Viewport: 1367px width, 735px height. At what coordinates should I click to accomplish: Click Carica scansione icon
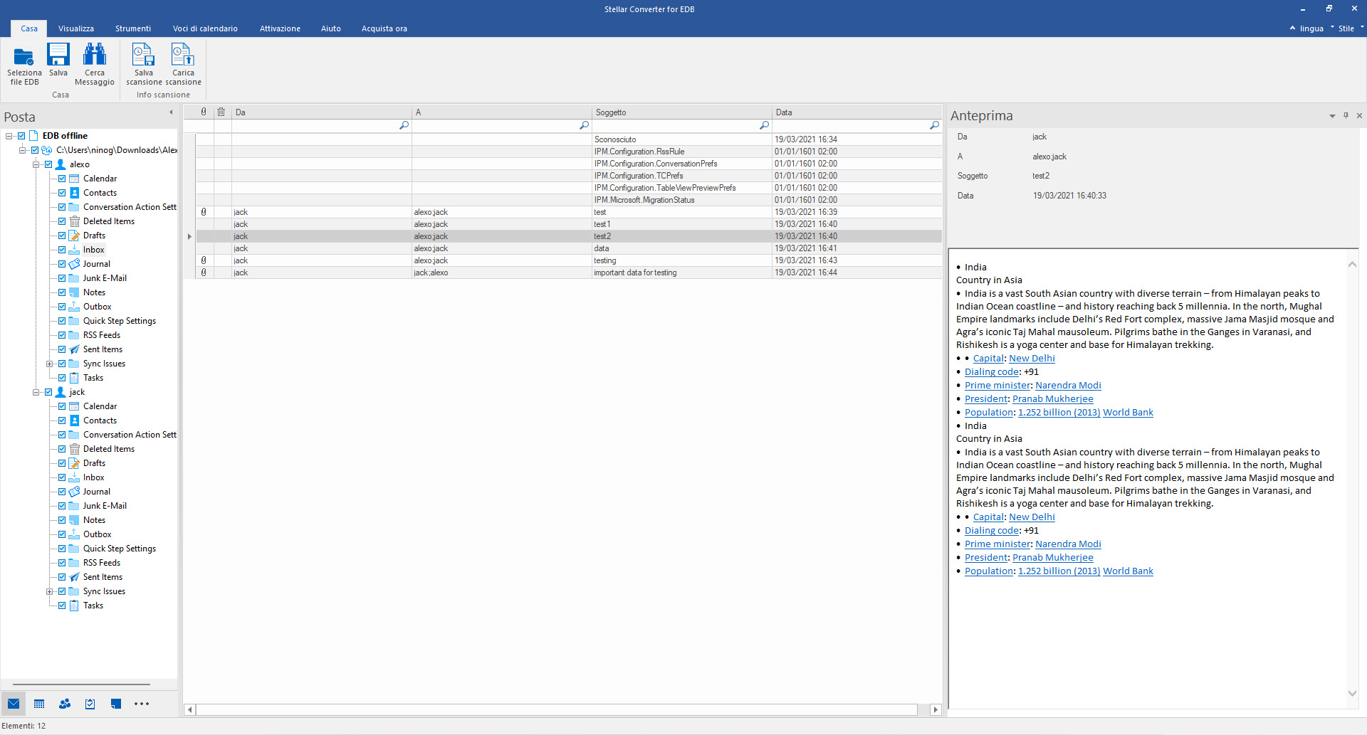click(x=183, y=55)
